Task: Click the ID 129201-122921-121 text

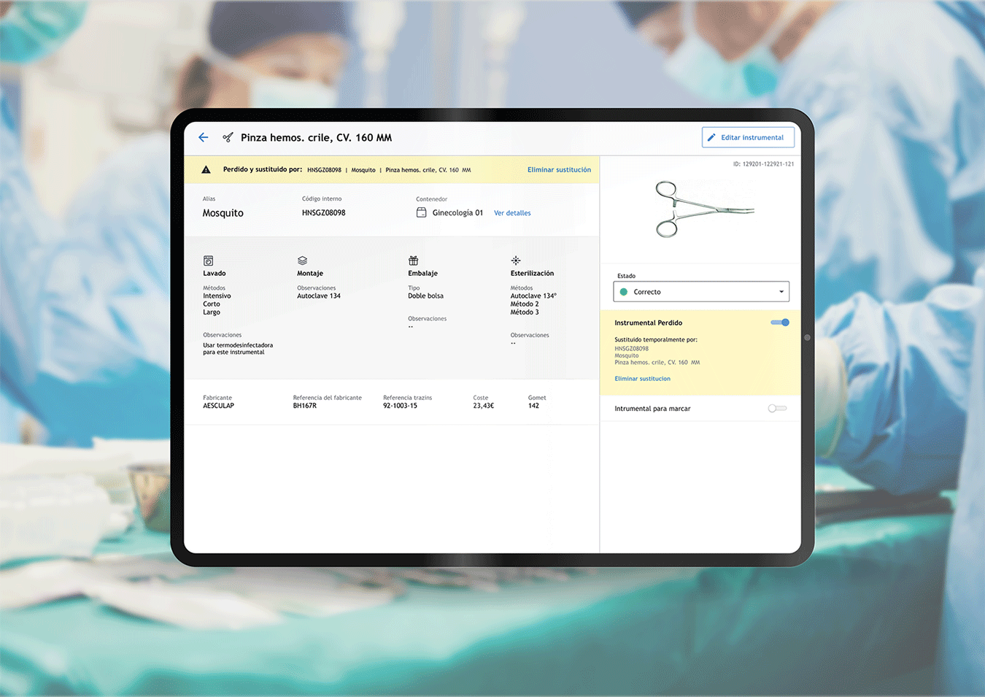Action: (763, 164)
